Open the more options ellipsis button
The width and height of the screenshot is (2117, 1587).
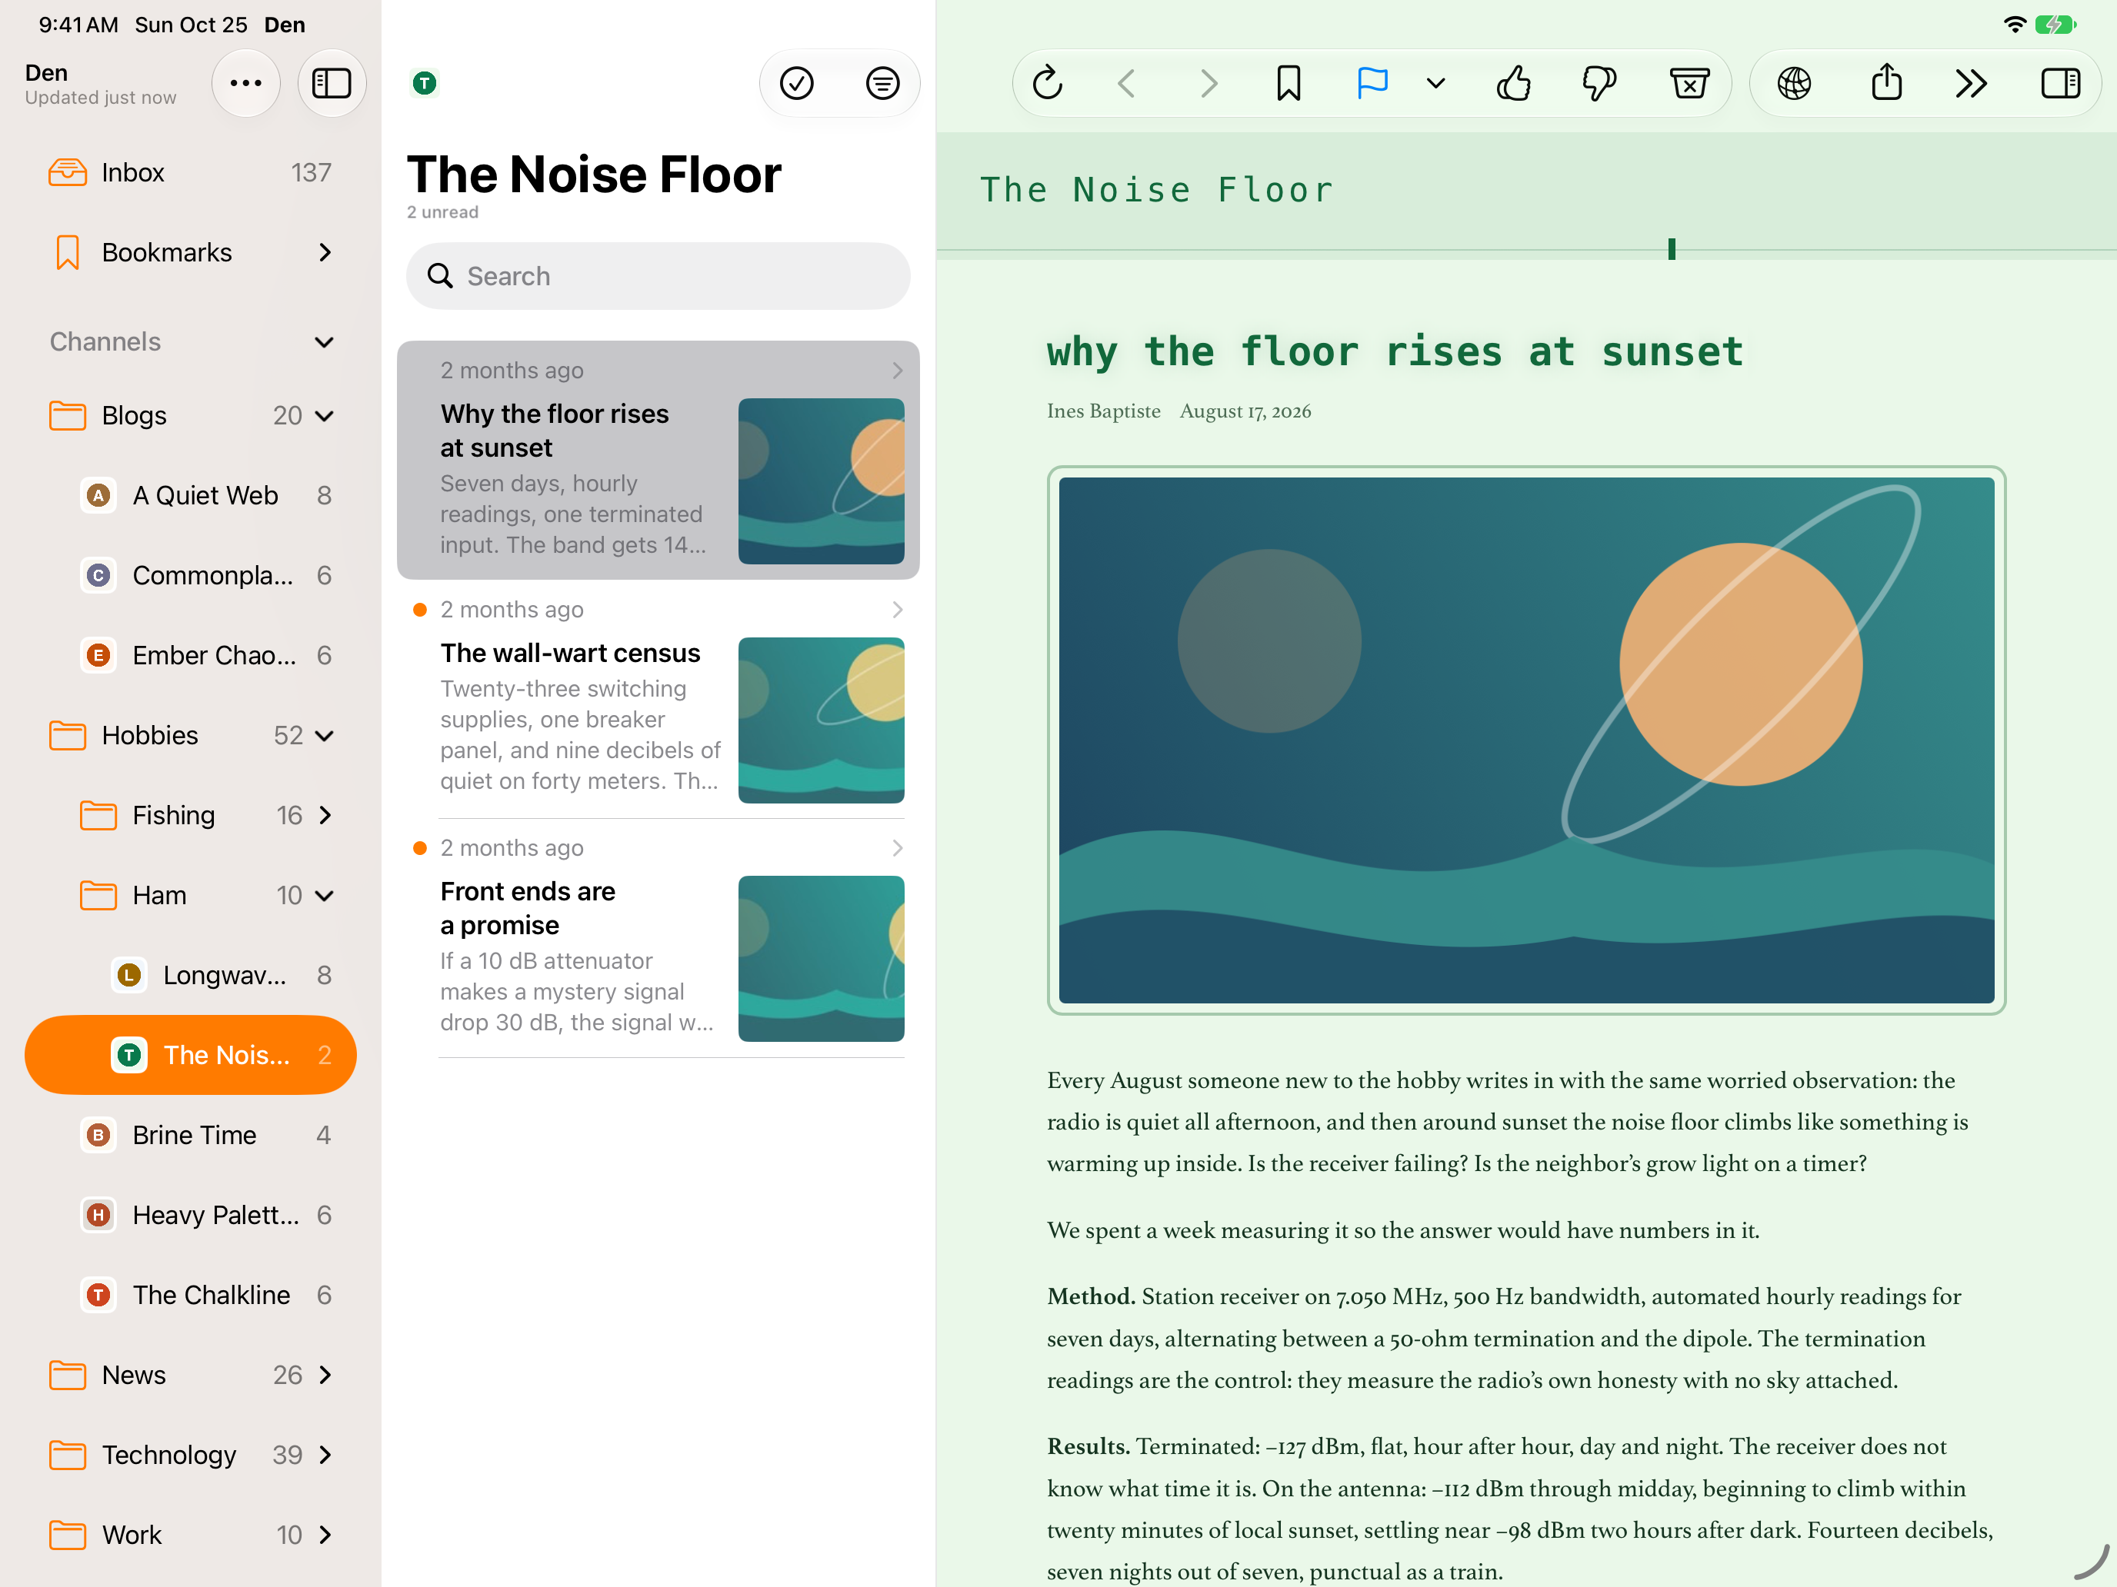(x=246, y=83)
